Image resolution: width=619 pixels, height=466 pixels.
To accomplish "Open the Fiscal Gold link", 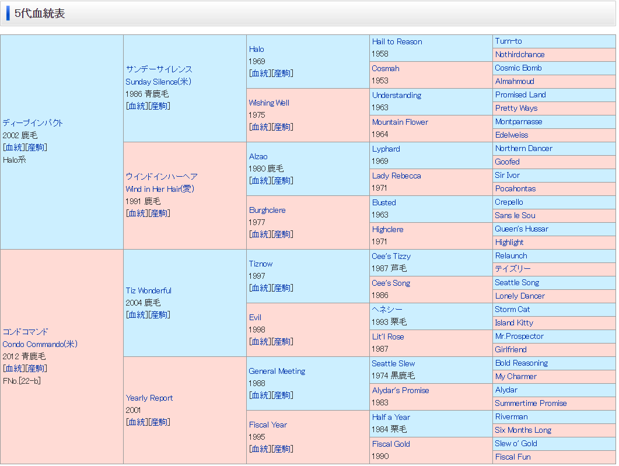I will (391, 444).
